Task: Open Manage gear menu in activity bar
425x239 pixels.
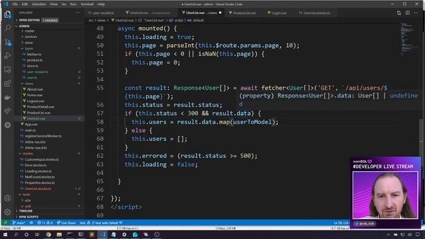Action: click(x=7, y=212)
